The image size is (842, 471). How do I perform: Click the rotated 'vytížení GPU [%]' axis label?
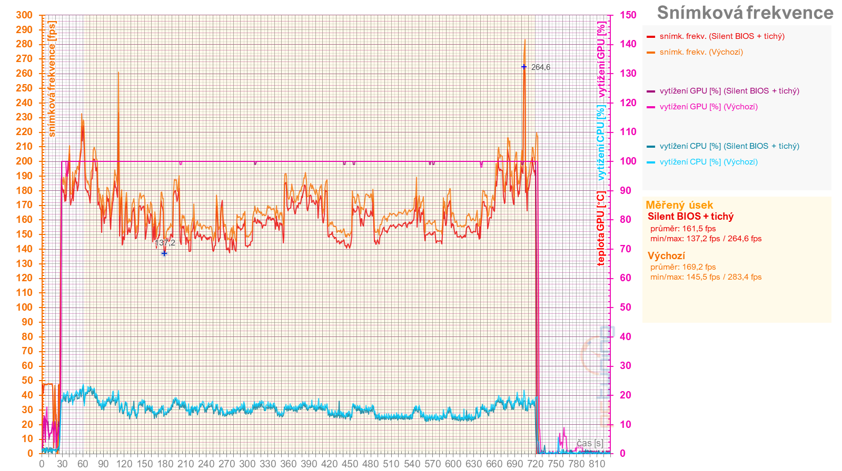pos(601,59)
